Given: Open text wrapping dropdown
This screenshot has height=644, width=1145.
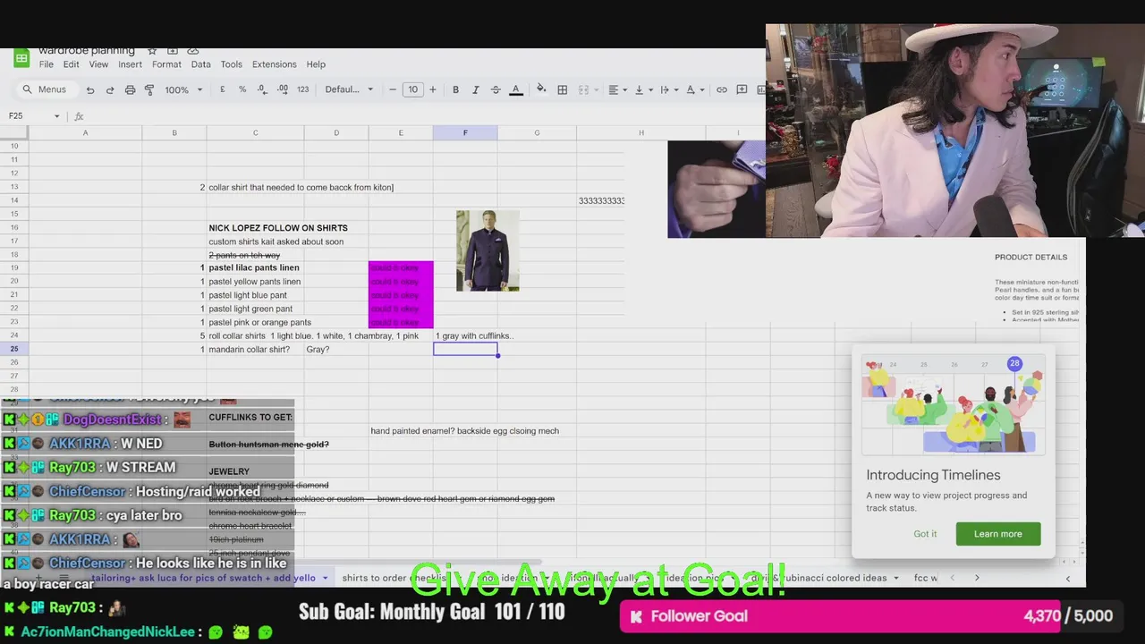Looking at the screenshot, I should 669,89.
